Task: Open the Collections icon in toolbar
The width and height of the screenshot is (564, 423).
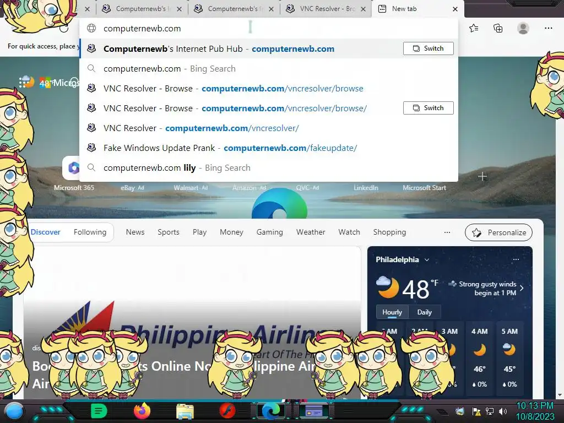Action: (498, 28)
